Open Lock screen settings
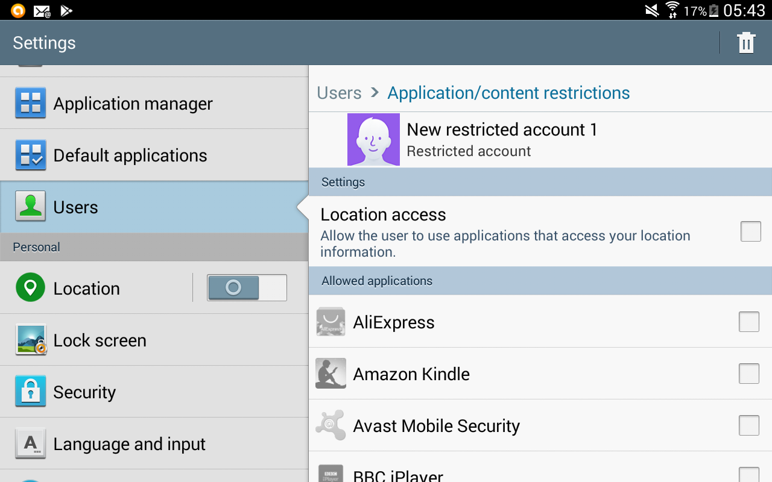This screenshot has height=482, width=772. (x=154, y=340)
